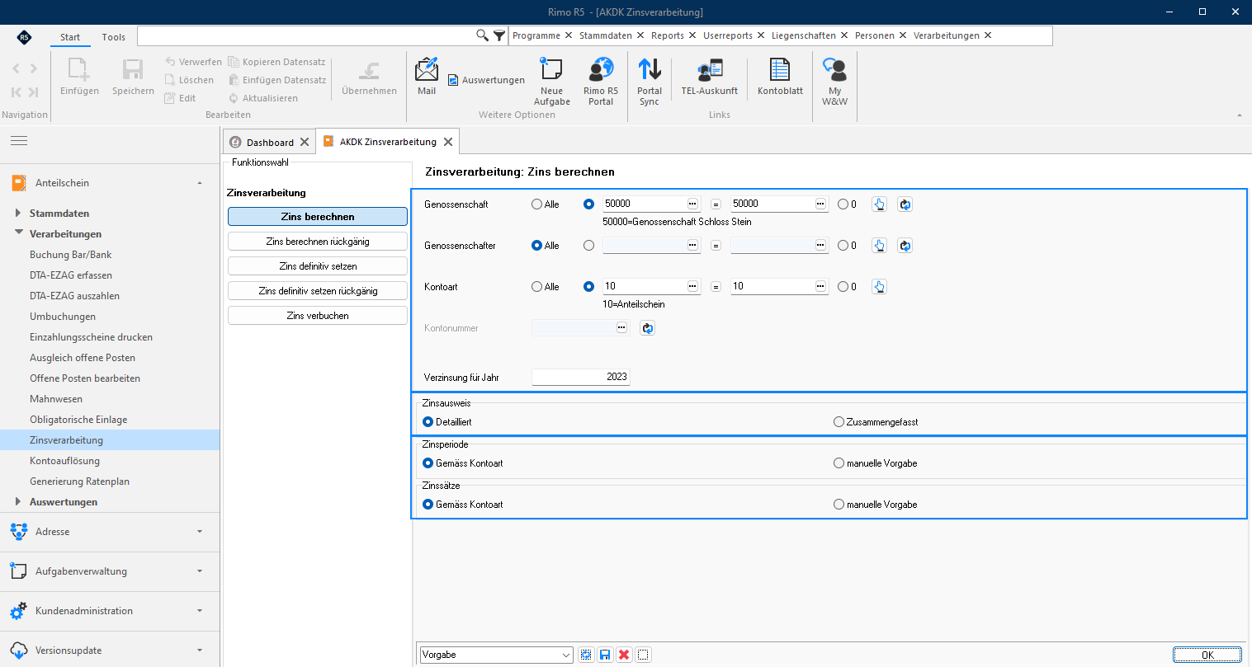
Task: Click the Auswertungen ribbon item
Action: 487,80
